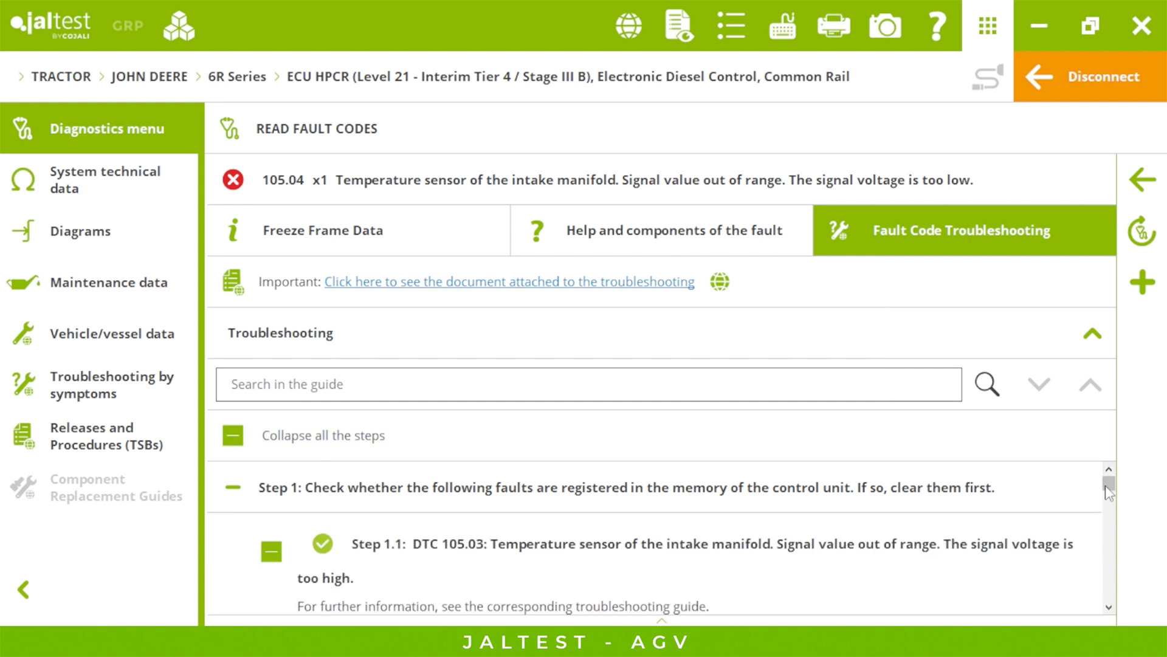Click the green back arrow on right panel

point(1142,180)
